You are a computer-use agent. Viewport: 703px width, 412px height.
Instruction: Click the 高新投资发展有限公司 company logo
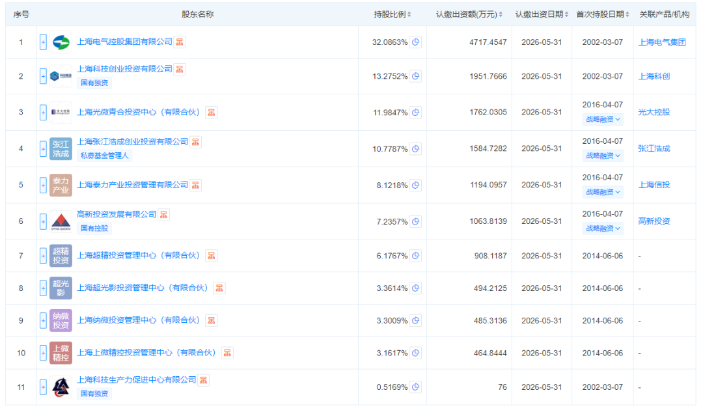tap(61, 221)
